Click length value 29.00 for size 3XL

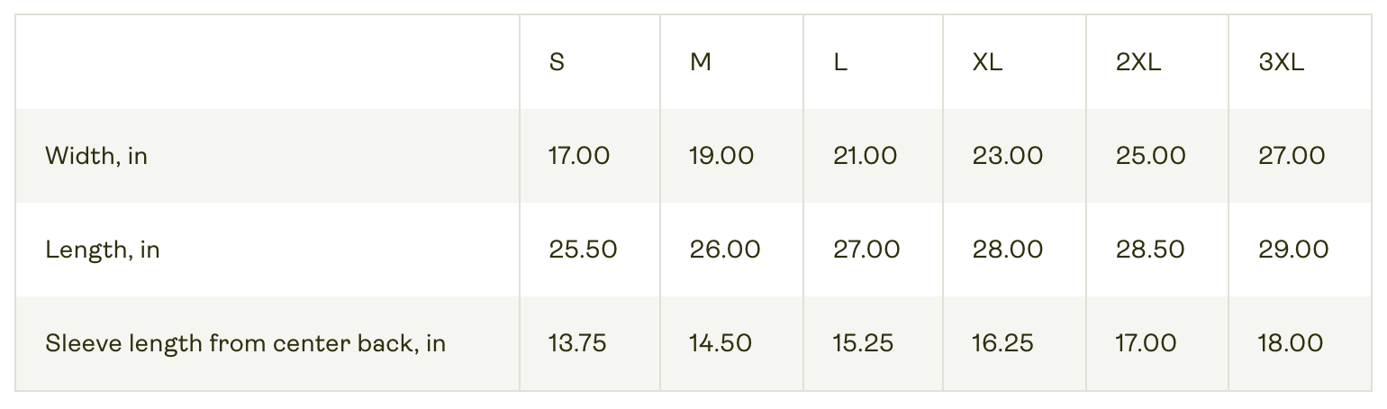click(x=1293, y=250)
